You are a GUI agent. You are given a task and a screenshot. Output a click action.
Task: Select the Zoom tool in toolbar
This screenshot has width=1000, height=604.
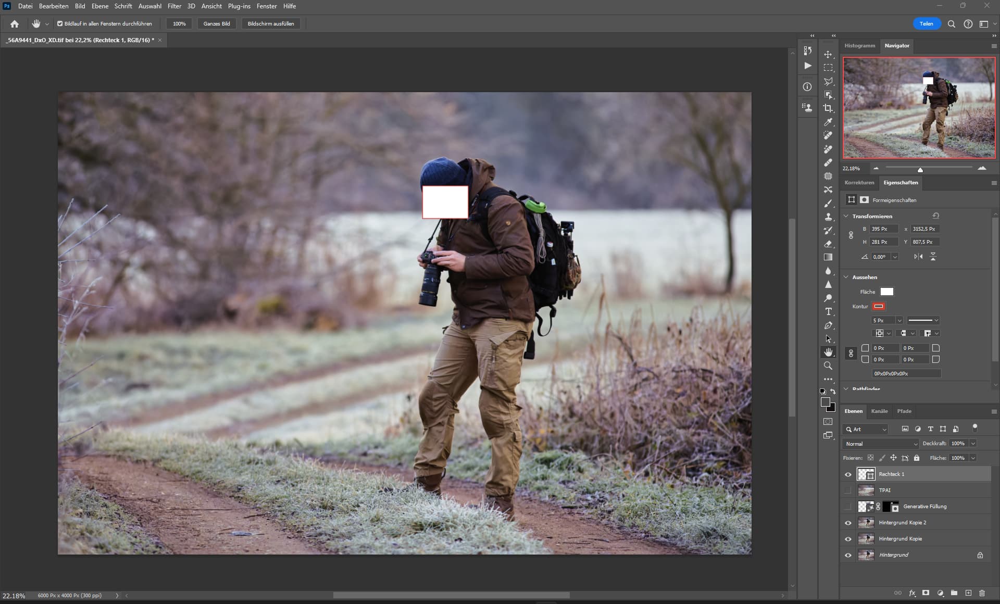point(828,366)
